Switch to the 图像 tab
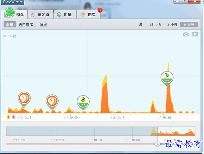The height and width of the screenshot is (154, 204). point(14,14)
